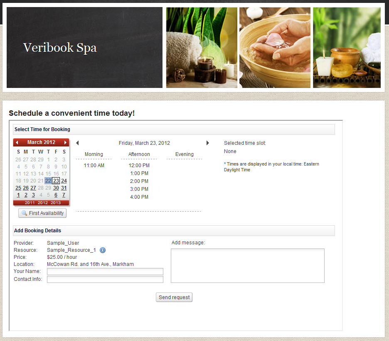
Task: Select April 6 in the calendar's last row
Action: click(x=56, y=195)
